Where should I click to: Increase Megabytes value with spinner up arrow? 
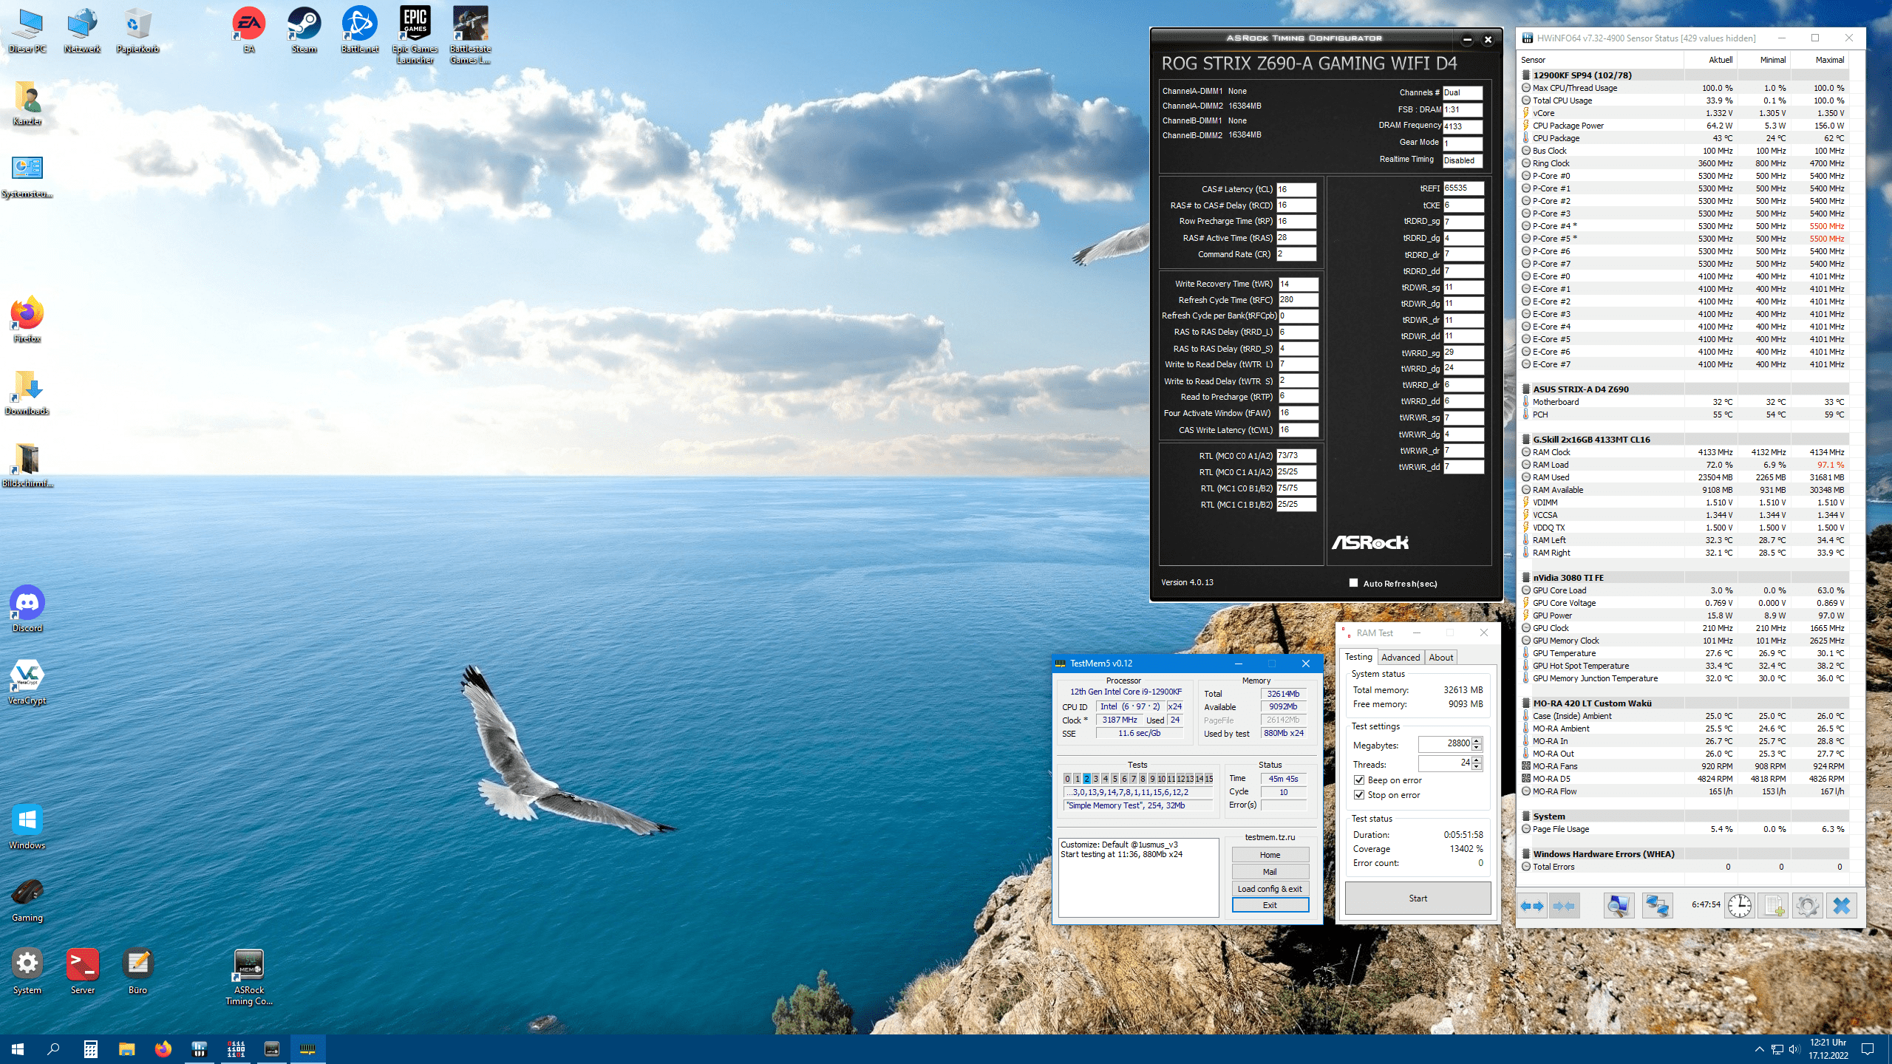click(x=1477, y=741)
